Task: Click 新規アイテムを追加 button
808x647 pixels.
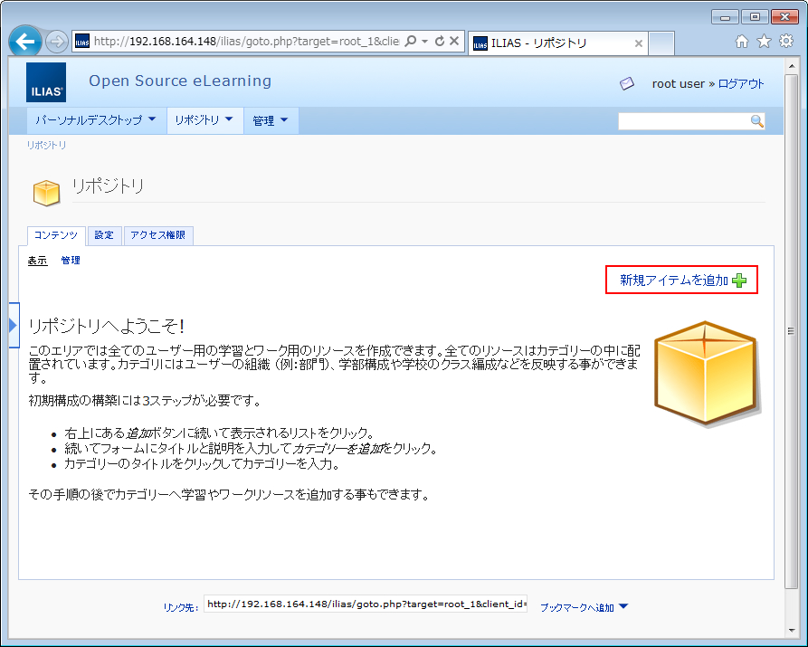Action: tap(681, 281)
